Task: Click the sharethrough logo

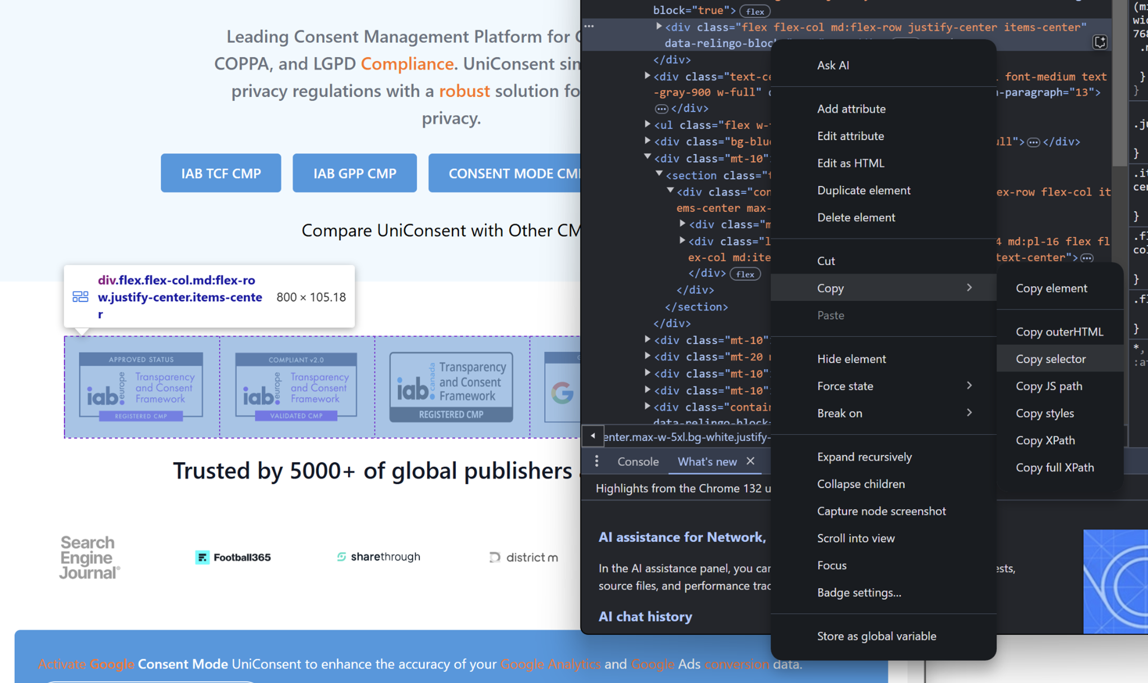Action: click(x=378, y=557)
